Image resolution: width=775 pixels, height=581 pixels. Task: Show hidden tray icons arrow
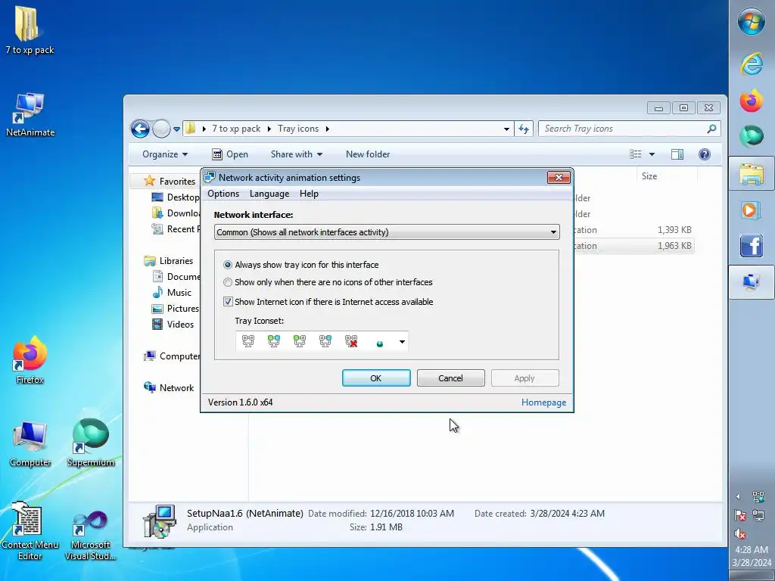pos(739,496)
